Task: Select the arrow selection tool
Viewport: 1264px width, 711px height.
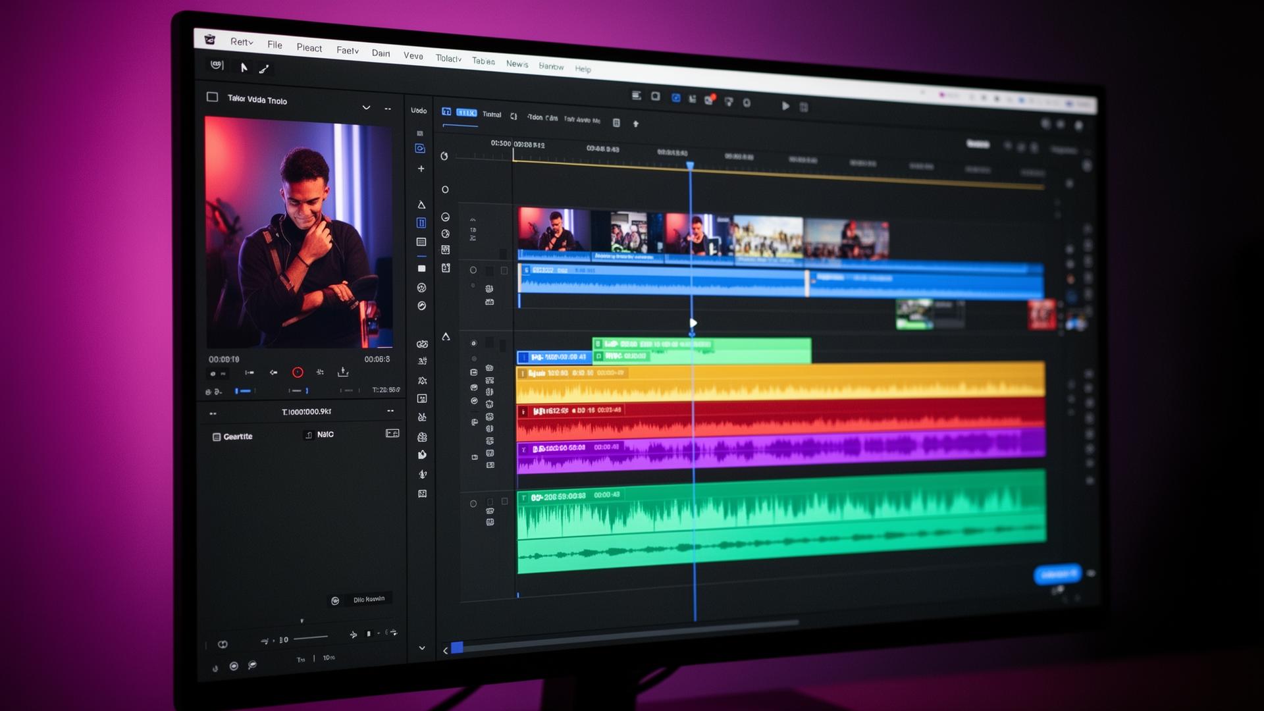Action: click(x=244, y=67)
